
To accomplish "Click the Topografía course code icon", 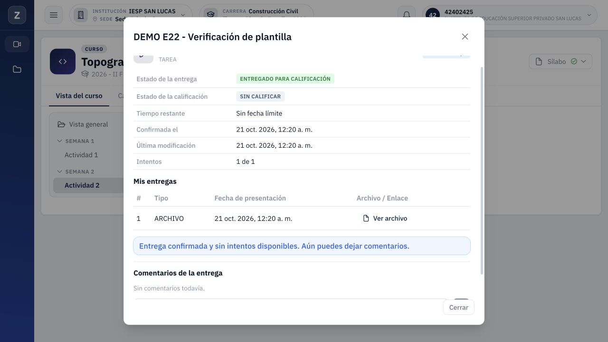I will tap(63, 62).
